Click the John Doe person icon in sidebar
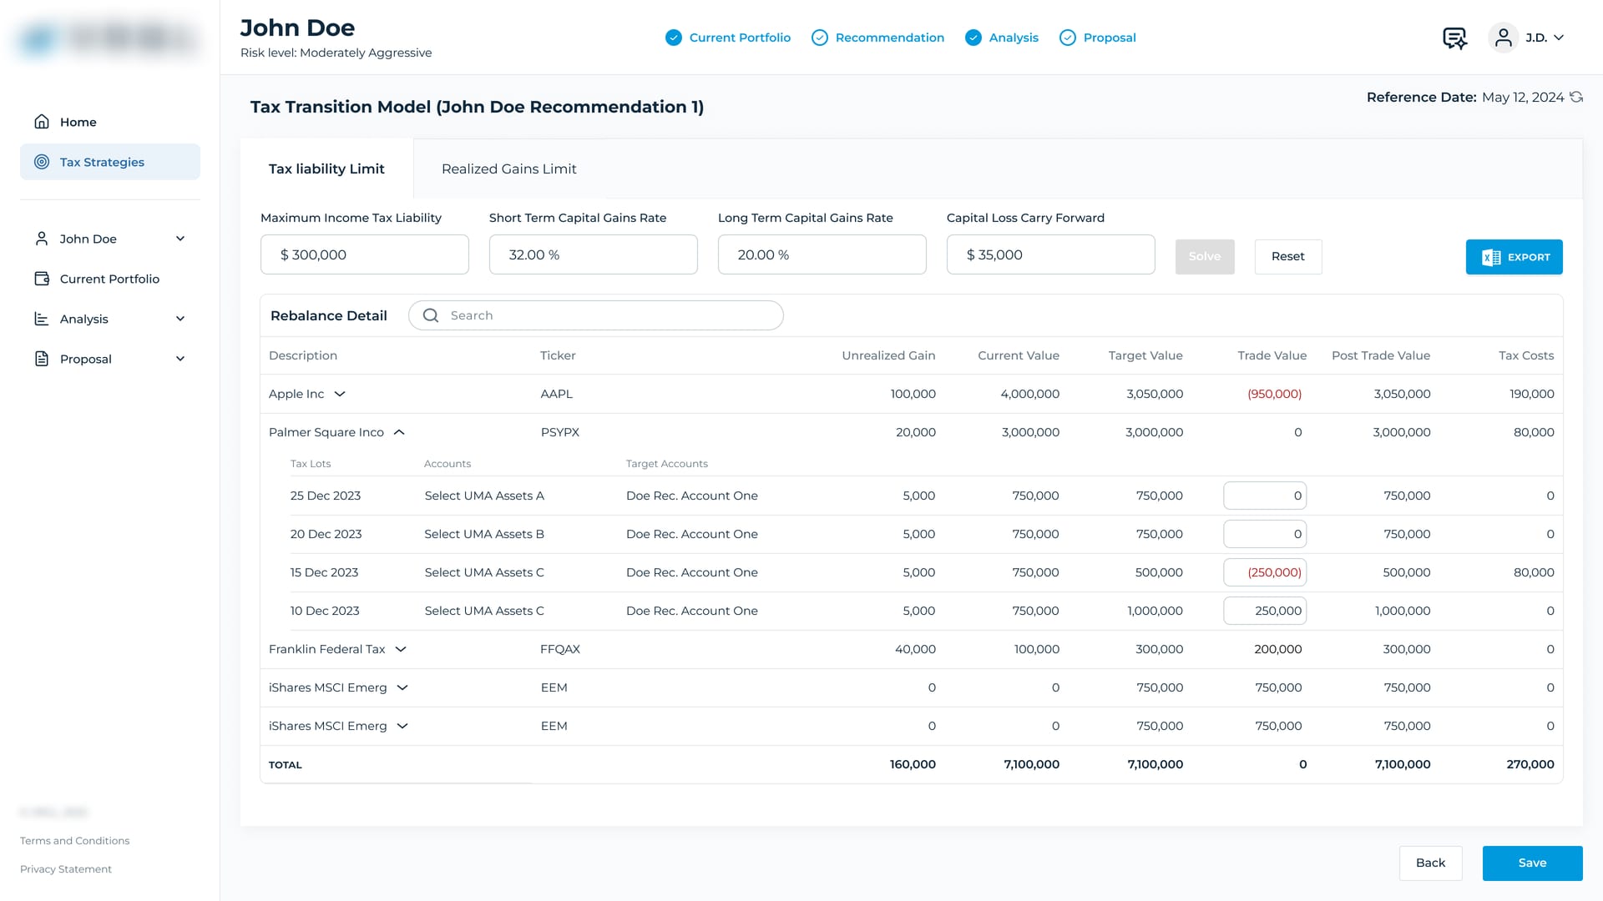The image size is (1603, 901). click(x=42, y=239)
